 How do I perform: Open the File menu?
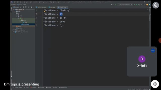tap(15, 2)
